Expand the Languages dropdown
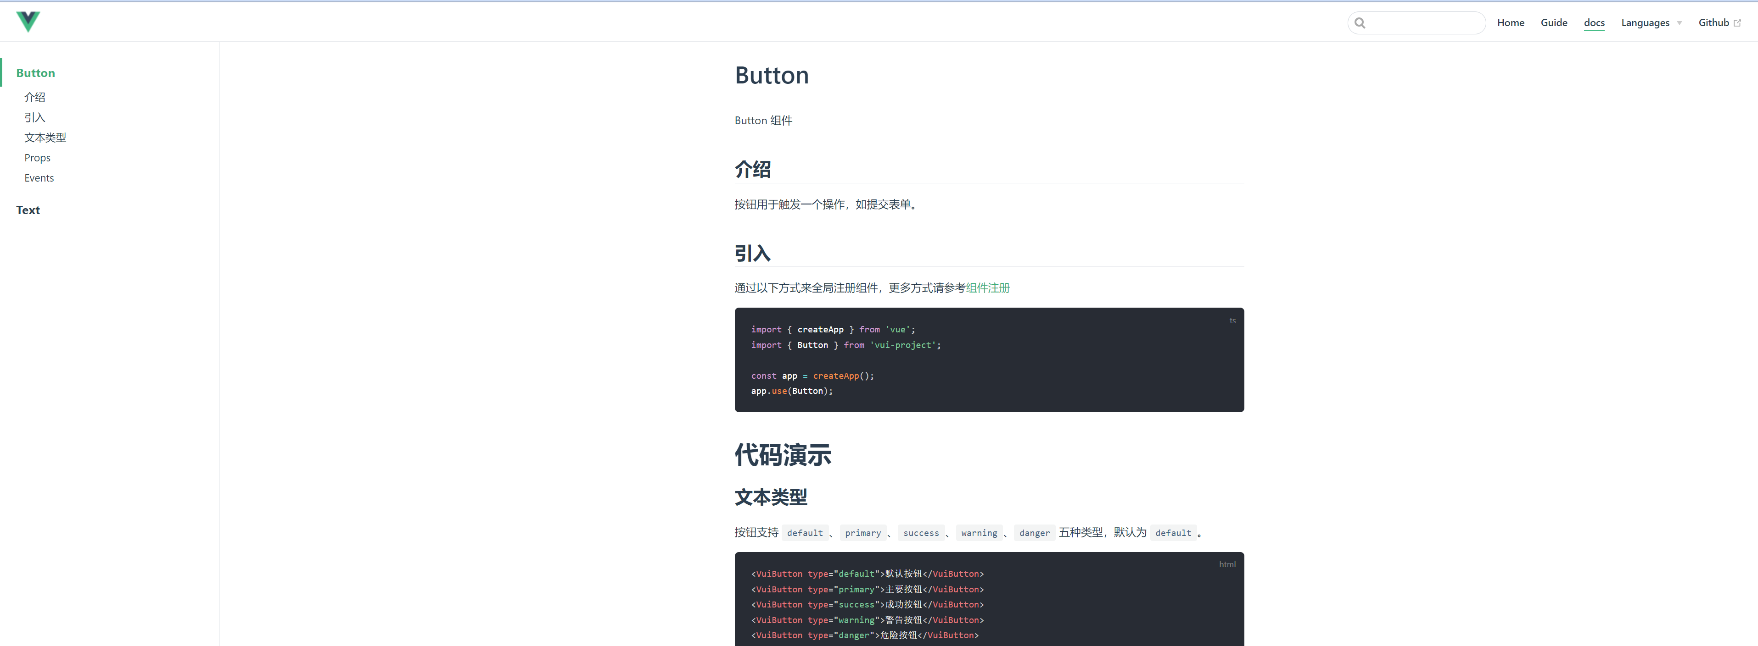The width and height of the screenshot is (1758, 646). pyautogui.click(x=1652, y=22)
